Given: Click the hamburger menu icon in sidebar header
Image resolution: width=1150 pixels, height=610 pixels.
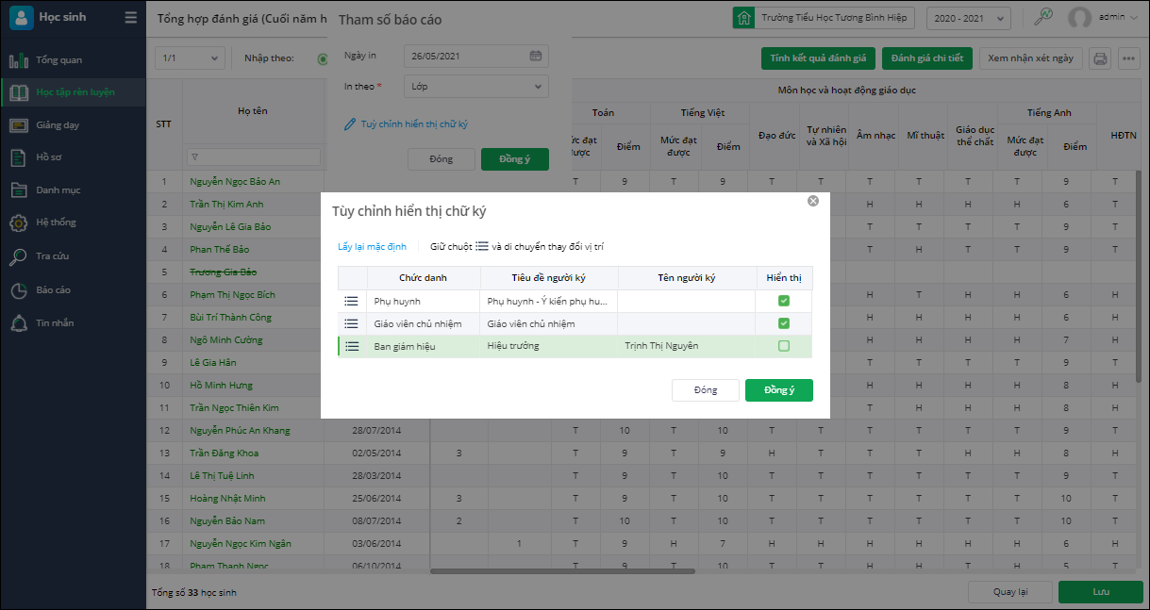Looking at the screenshot, I should tap(130, 17).
